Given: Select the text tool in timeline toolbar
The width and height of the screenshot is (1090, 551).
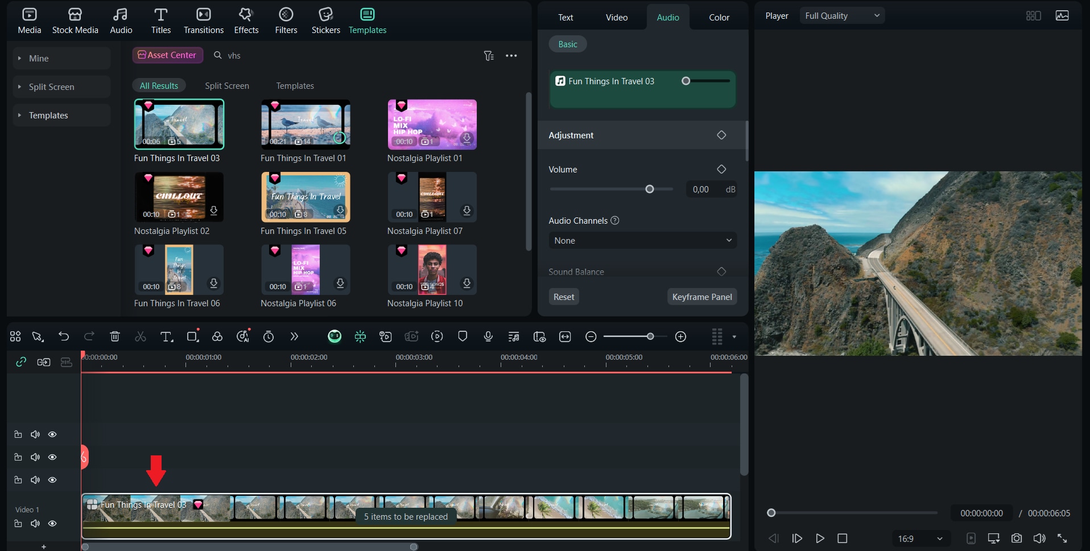Looking at the screenshot, I should coord(166,336).
